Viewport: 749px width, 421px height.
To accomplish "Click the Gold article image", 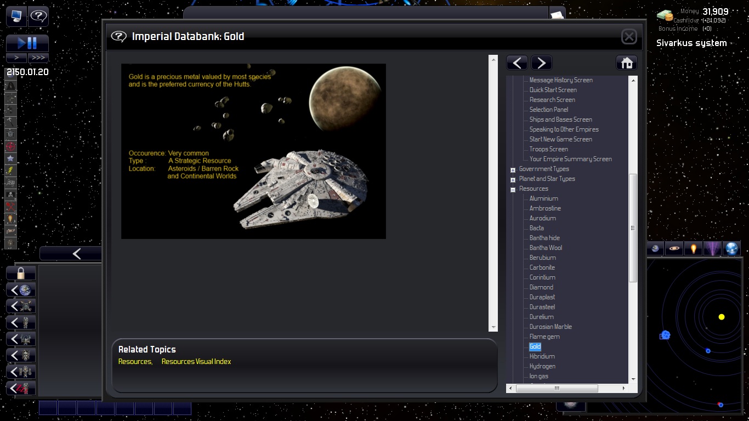I will pos(253,151).
